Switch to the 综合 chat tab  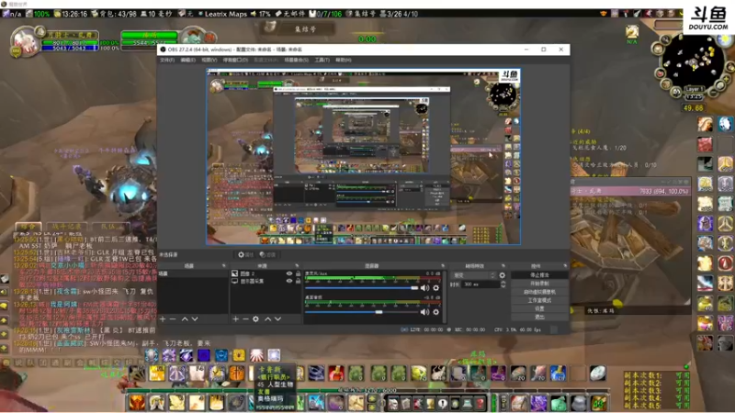[x=28, y=227]
